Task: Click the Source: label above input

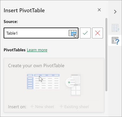Action: click(11, 22)
